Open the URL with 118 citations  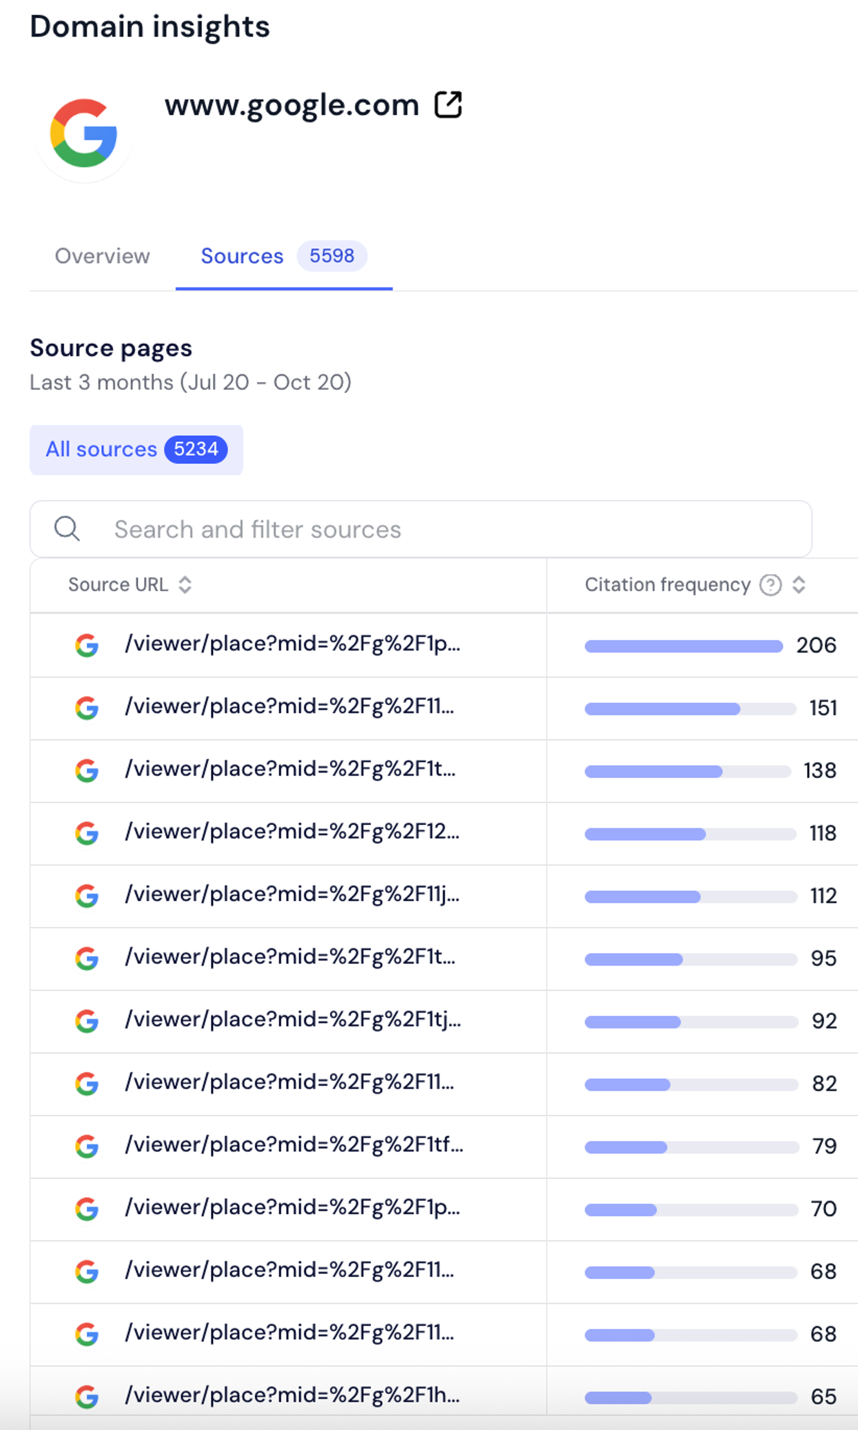(x=292, y=831)
